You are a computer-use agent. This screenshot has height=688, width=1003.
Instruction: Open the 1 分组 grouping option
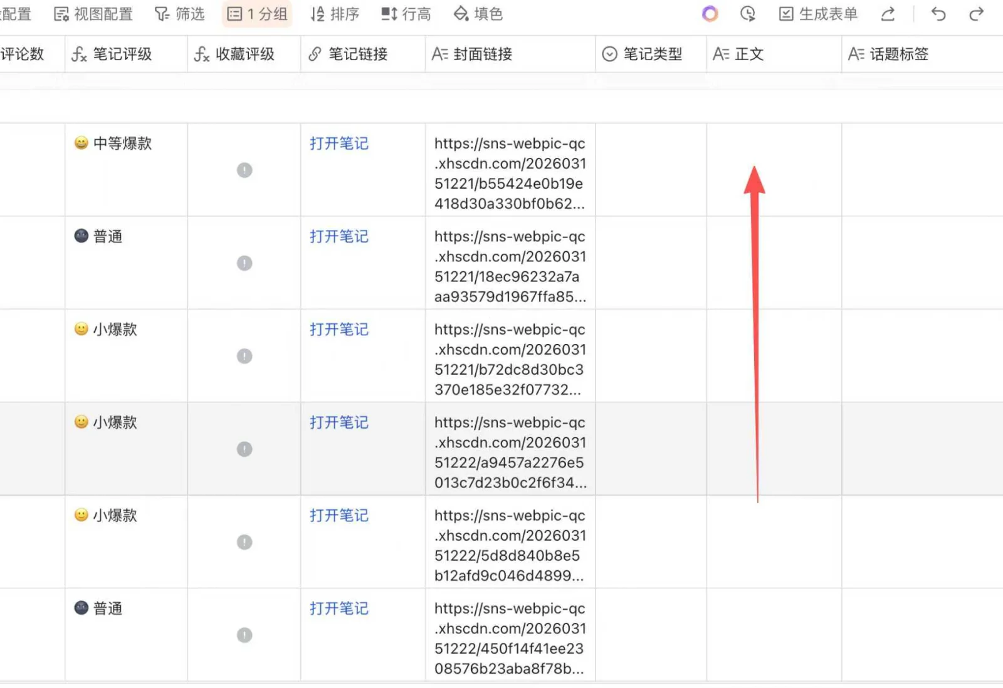click(257, 14)
